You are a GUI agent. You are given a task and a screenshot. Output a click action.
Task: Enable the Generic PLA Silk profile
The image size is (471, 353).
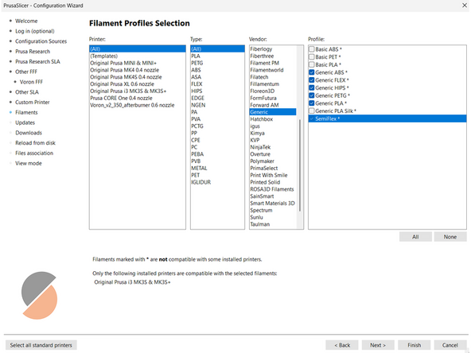312,111
